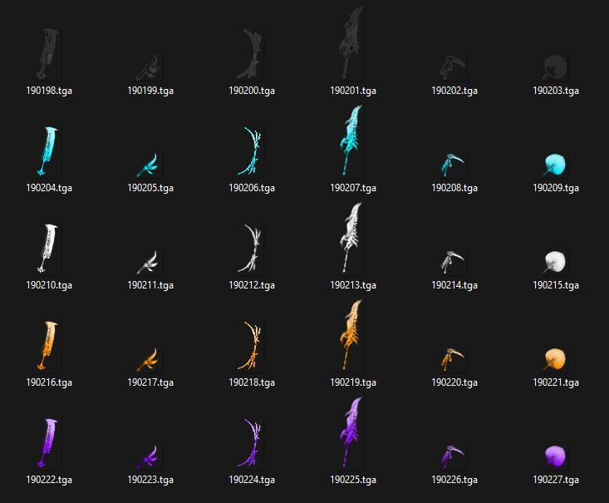This screenshot has width=609, height=503.
Task: Click the label reading 190210.tga
Action: pyautogui.click(x=49, y=285)
